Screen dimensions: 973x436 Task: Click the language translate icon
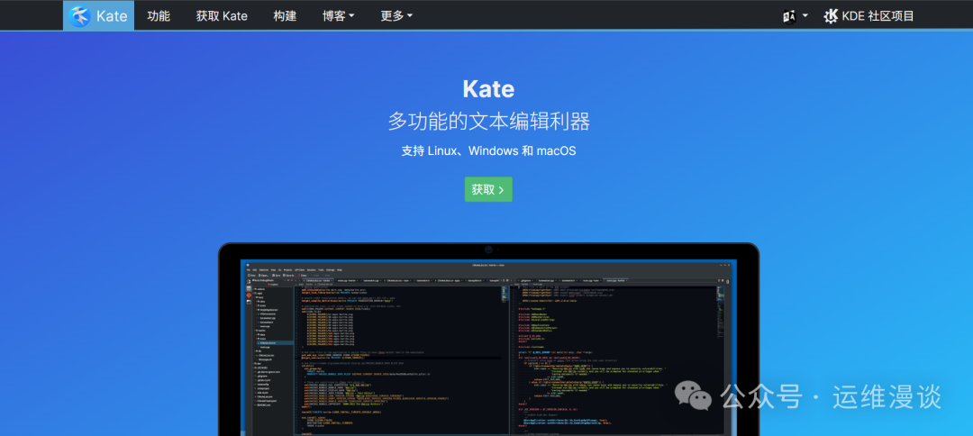coord(789,16)
